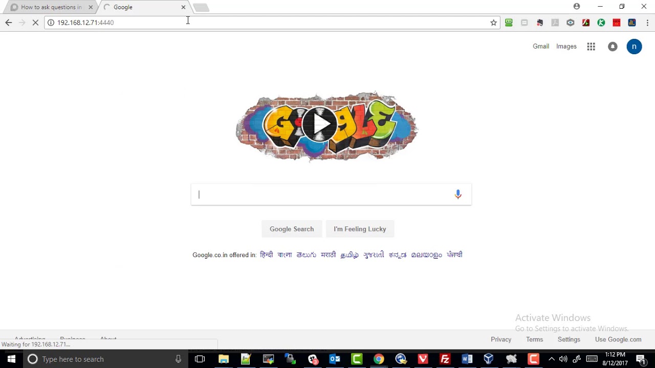The image size is (655, 368).
Task: Open the Images link
Action: pyautogui.click(x=566, y=47)
